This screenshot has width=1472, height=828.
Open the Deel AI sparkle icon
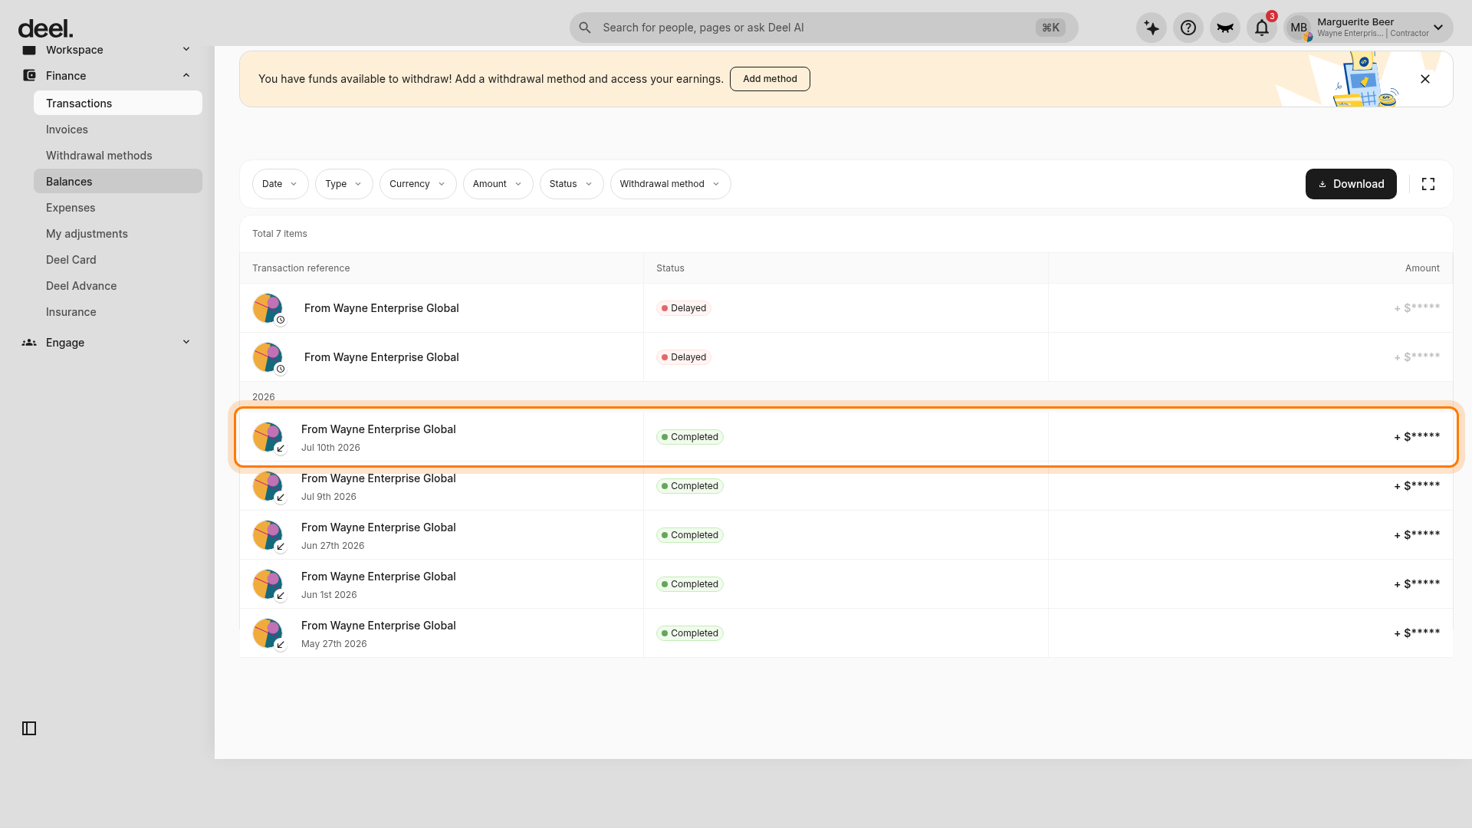pos(1152,28)
